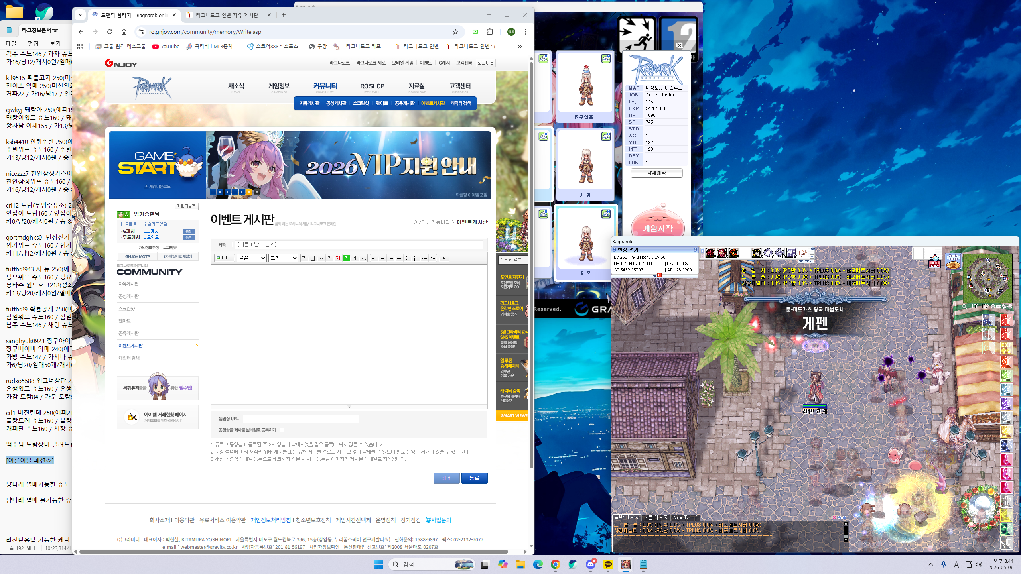Viewport: 1021px width, 574px height.
Task: Click the post title input field
Action: coord(359,244)
